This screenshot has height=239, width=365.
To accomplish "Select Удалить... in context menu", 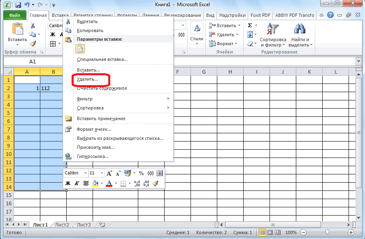I will tap(87, 79).
